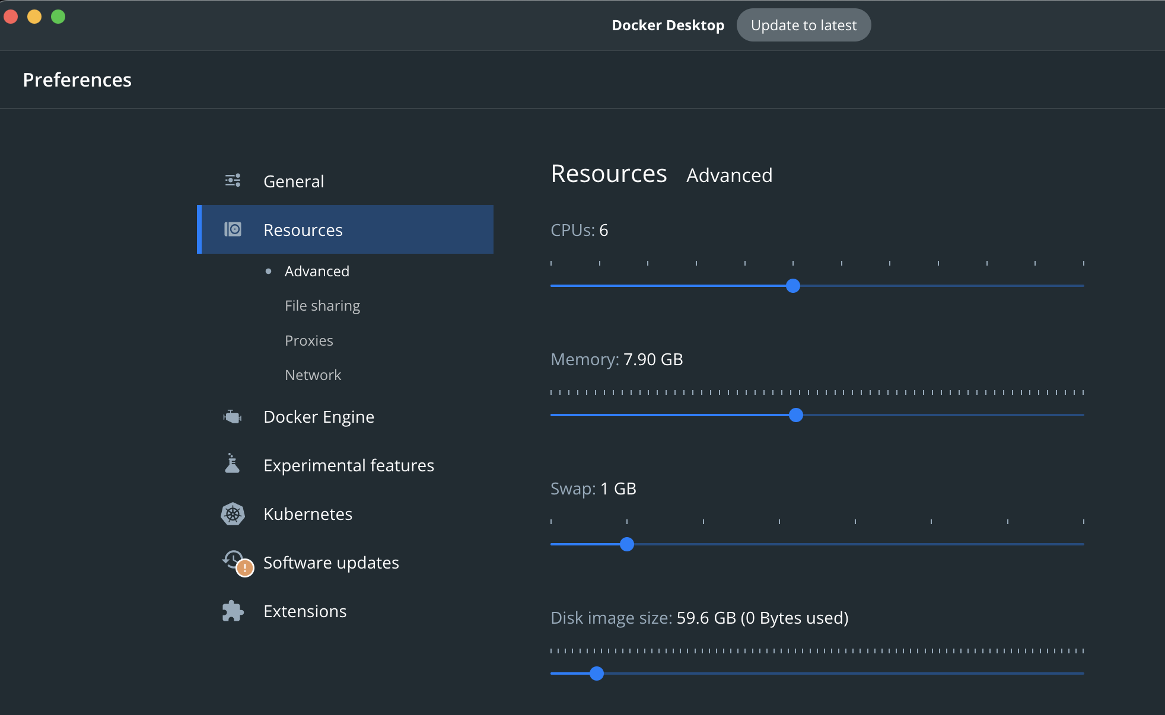Click the active indicator dot beside Advanced
This screenshot has width=1165, height=715.
[x=269, y=271]
